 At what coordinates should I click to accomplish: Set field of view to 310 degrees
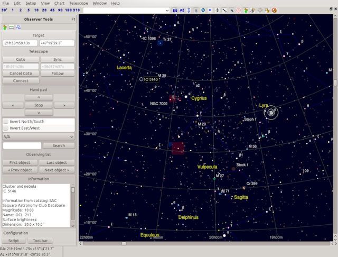[x=76, y=10]
